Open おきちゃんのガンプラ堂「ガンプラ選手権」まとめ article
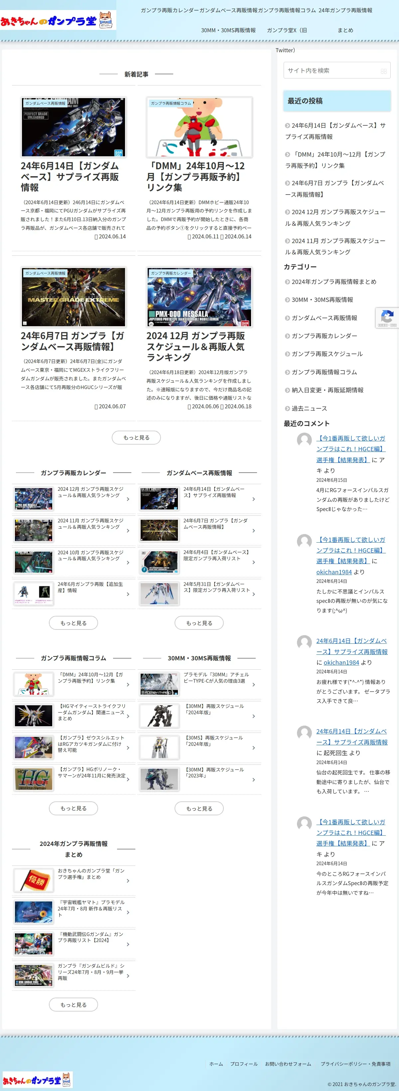The height and width of the screenshot is (1091, 399). [x=74, y=881]
